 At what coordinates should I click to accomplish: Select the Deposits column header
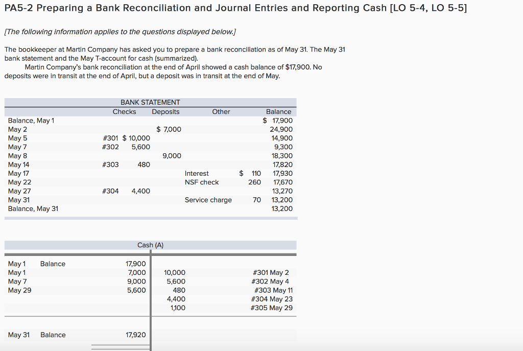pos(165,111)
